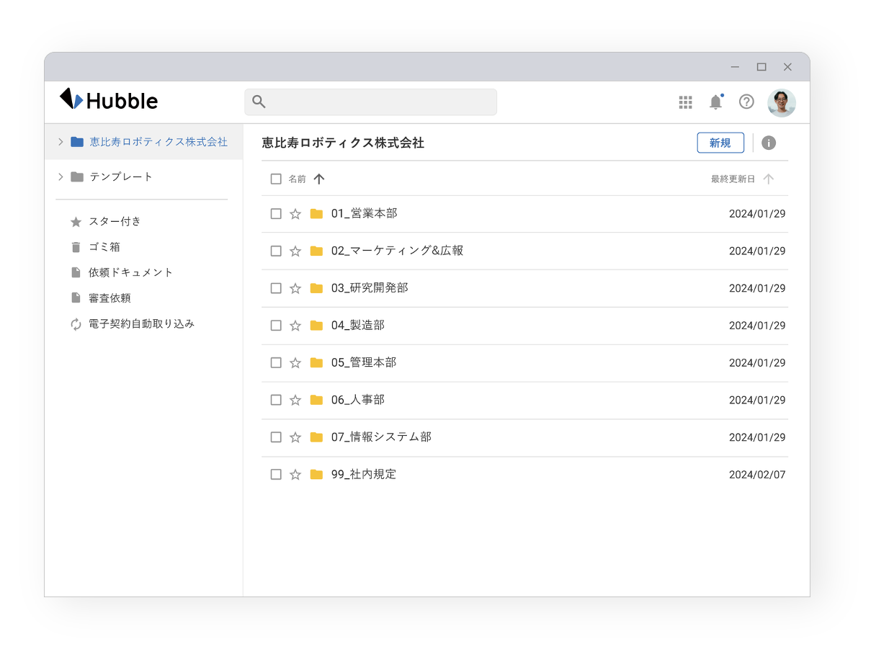Image resolution: width=876 pixels, height=657 pixels.
Task: Select 恵比寿ロボティクス株式会社 in the sidebar
Action: [x=160, y=141]
